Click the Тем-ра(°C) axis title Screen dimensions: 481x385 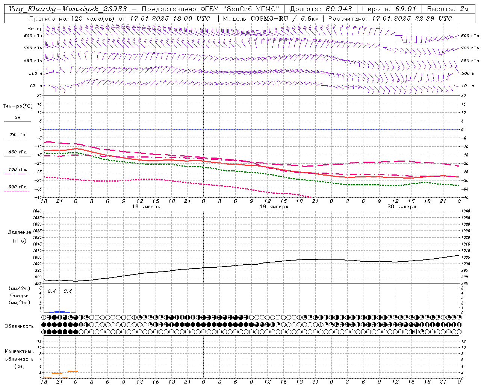(x=18, y=106)
